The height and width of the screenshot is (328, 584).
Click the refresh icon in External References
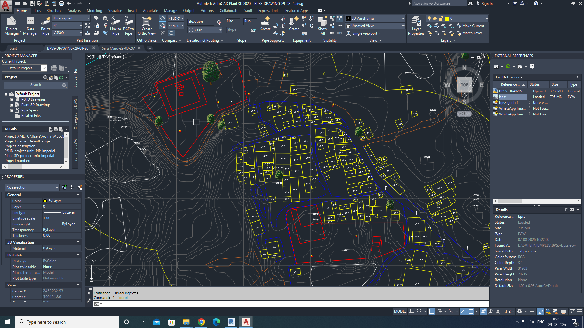tap(508, 66)
